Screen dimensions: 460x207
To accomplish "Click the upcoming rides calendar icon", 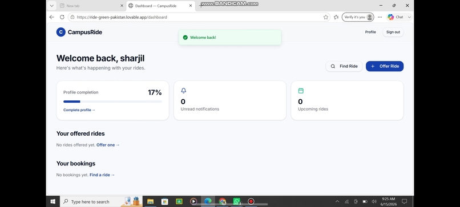I will tap(301, 91).
